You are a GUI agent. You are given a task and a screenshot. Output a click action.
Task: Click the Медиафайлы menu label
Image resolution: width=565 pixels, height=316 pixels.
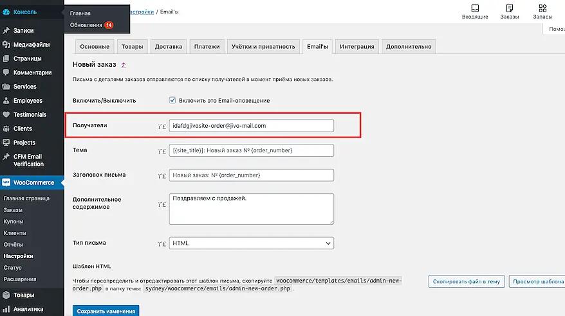[x=32, y=44]
